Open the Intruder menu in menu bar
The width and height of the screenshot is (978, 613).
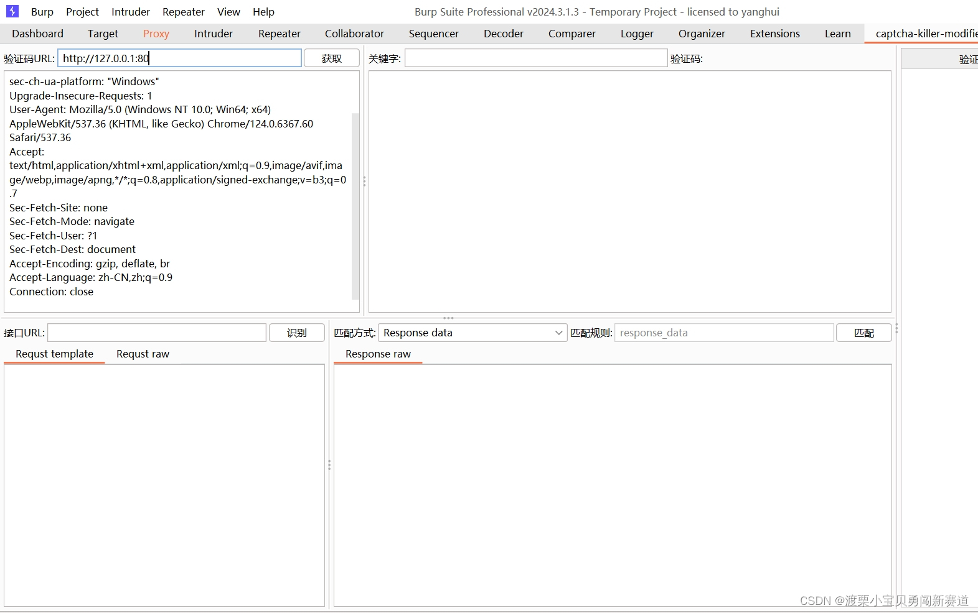coord(131,12)
